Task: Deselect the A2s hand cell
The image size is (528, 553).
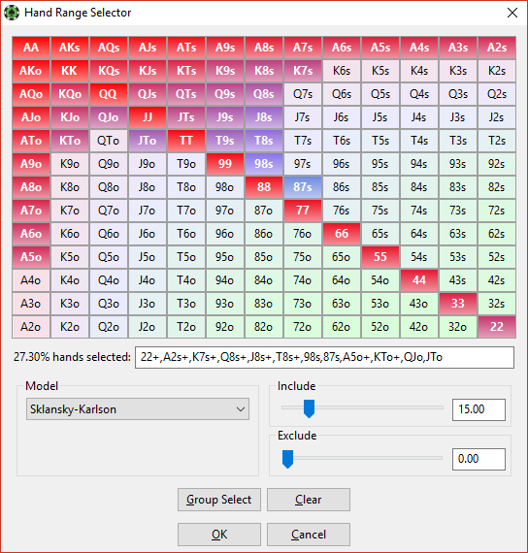Action: click(x=497, y=48)
